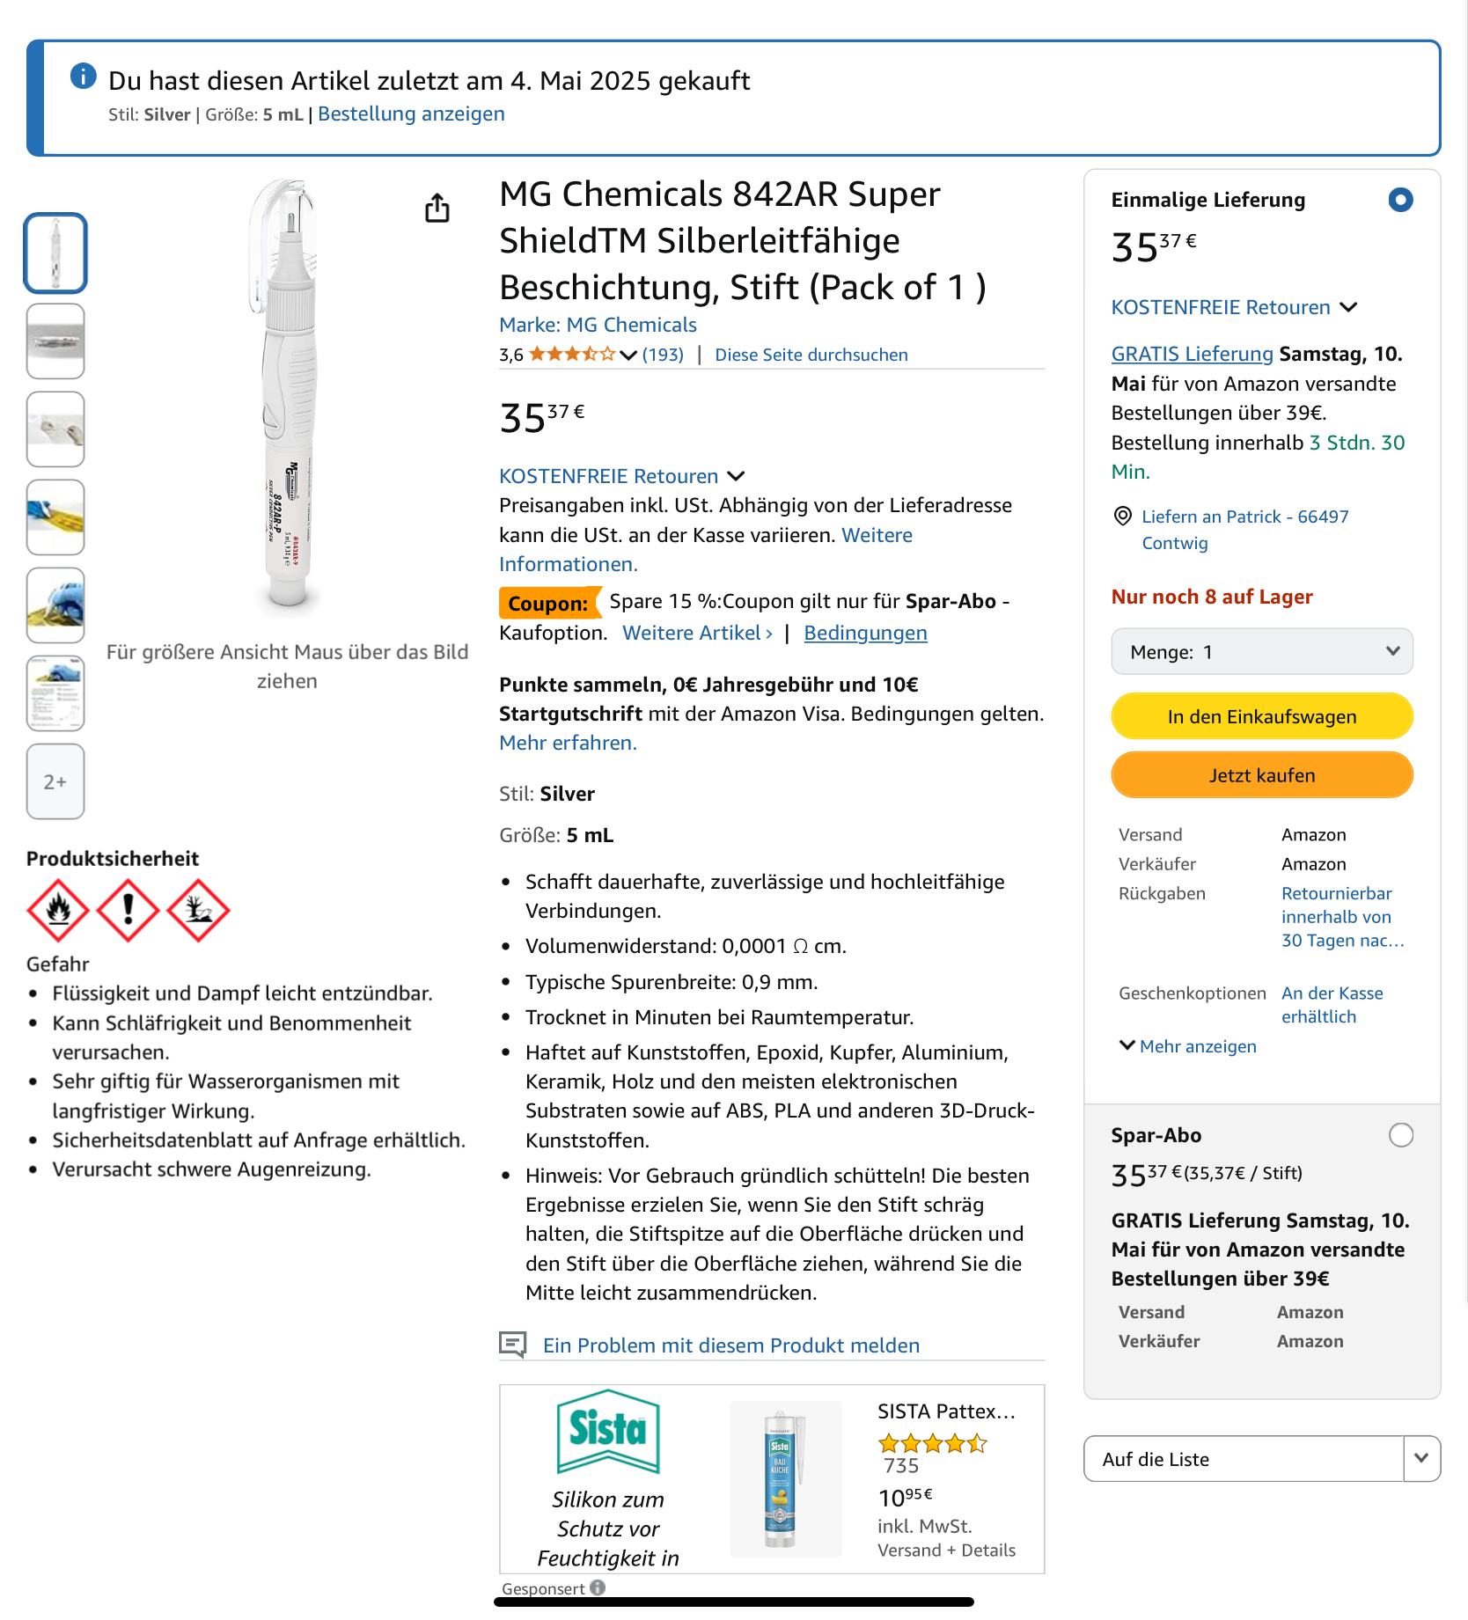Viewport: 1468px width, 1620px height.
Task: Open the Bestellung anzeigen link
Action: click(411, 114)
